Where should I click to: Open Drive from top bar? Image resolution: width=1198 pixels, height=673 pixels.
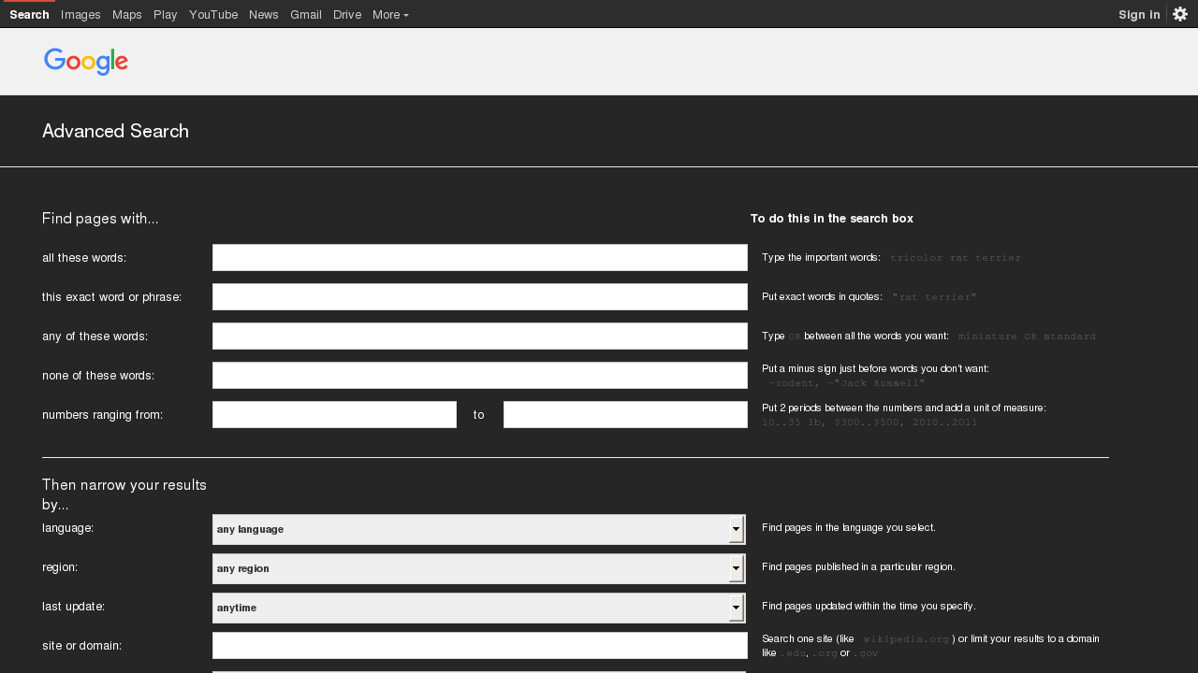347,14
